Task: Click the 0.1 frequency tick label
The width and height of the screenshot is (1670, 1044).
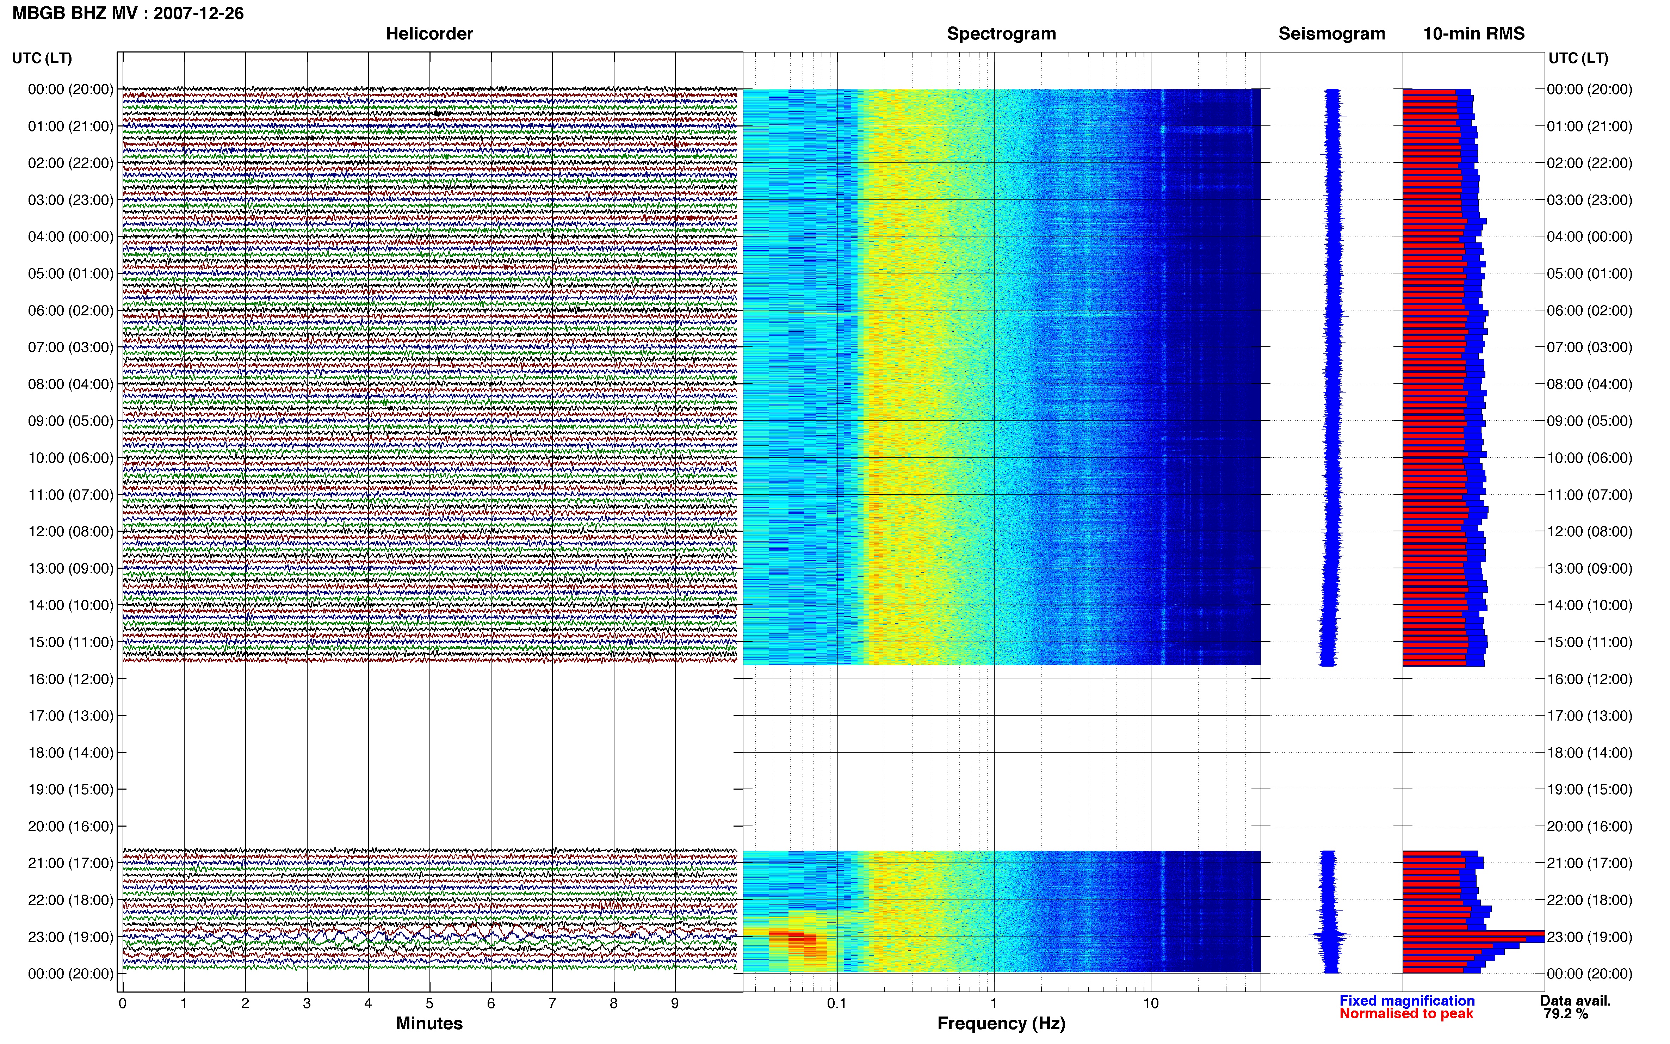Action: [x=837, y=1004]
